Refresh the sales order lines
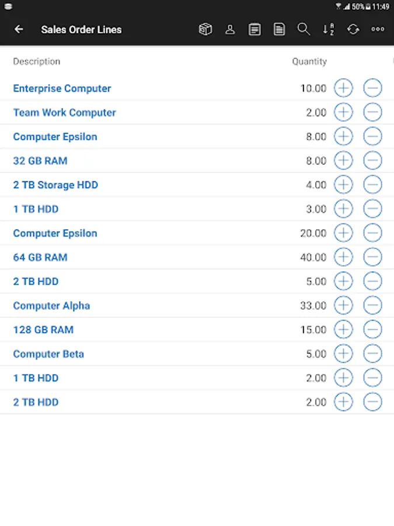Viewport: 394px width, 526px height. [353, 29]
